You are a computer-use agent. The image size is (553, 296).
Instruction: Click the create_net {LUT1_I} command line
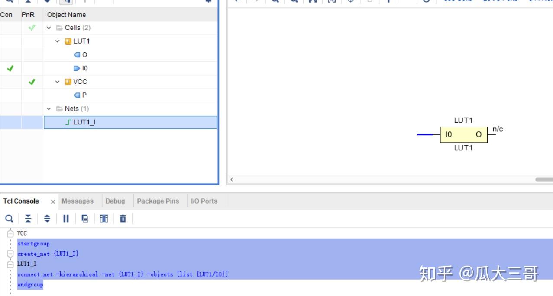coord(48,254)
